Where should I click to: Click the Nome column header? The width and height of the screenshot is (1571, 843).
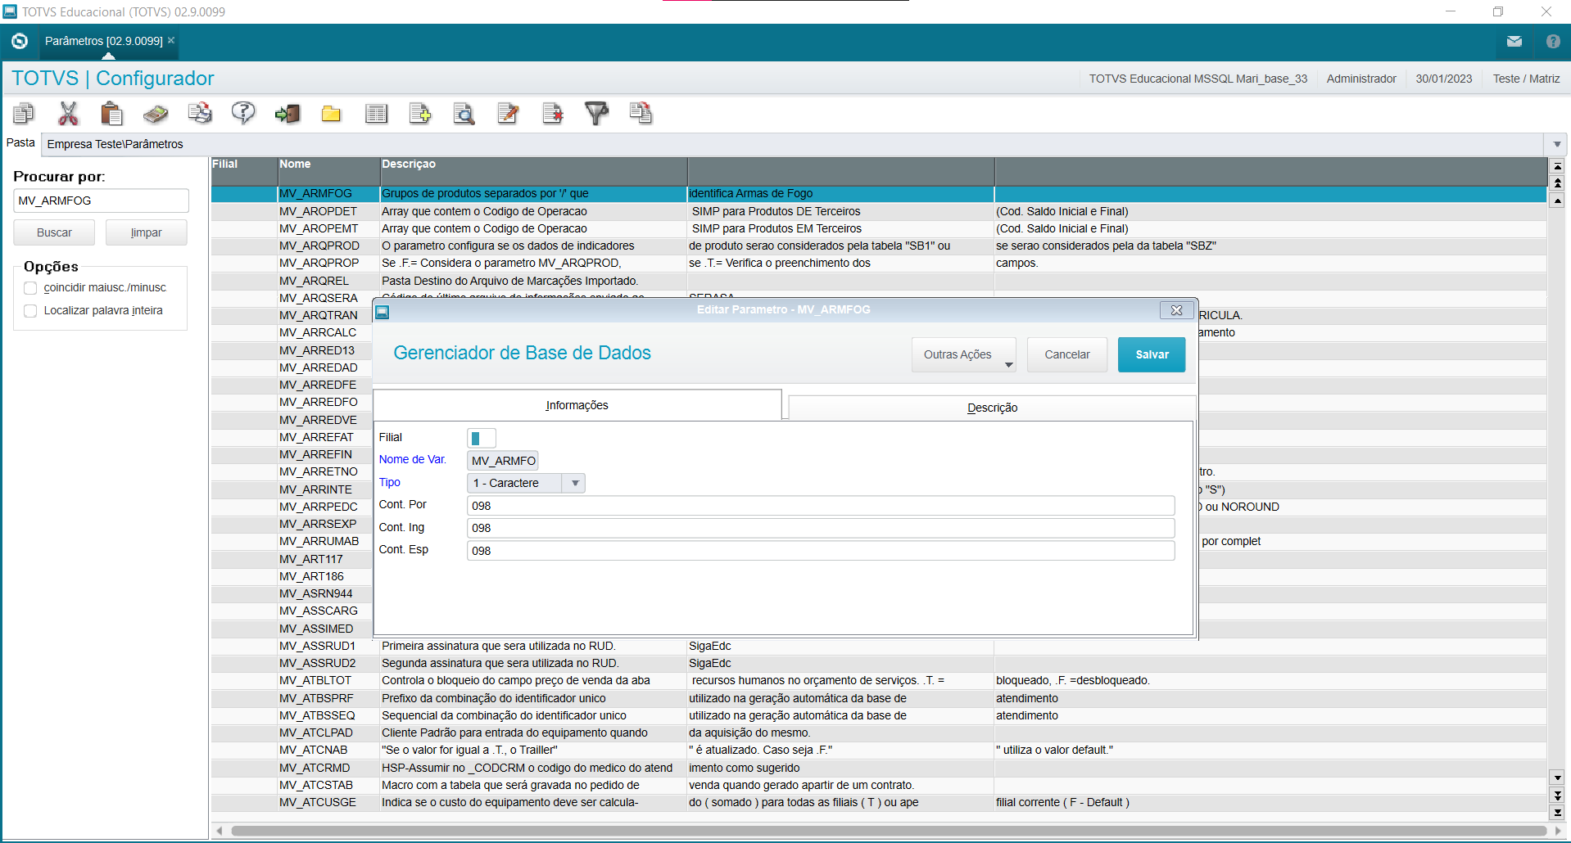click(x=328, y=171)
